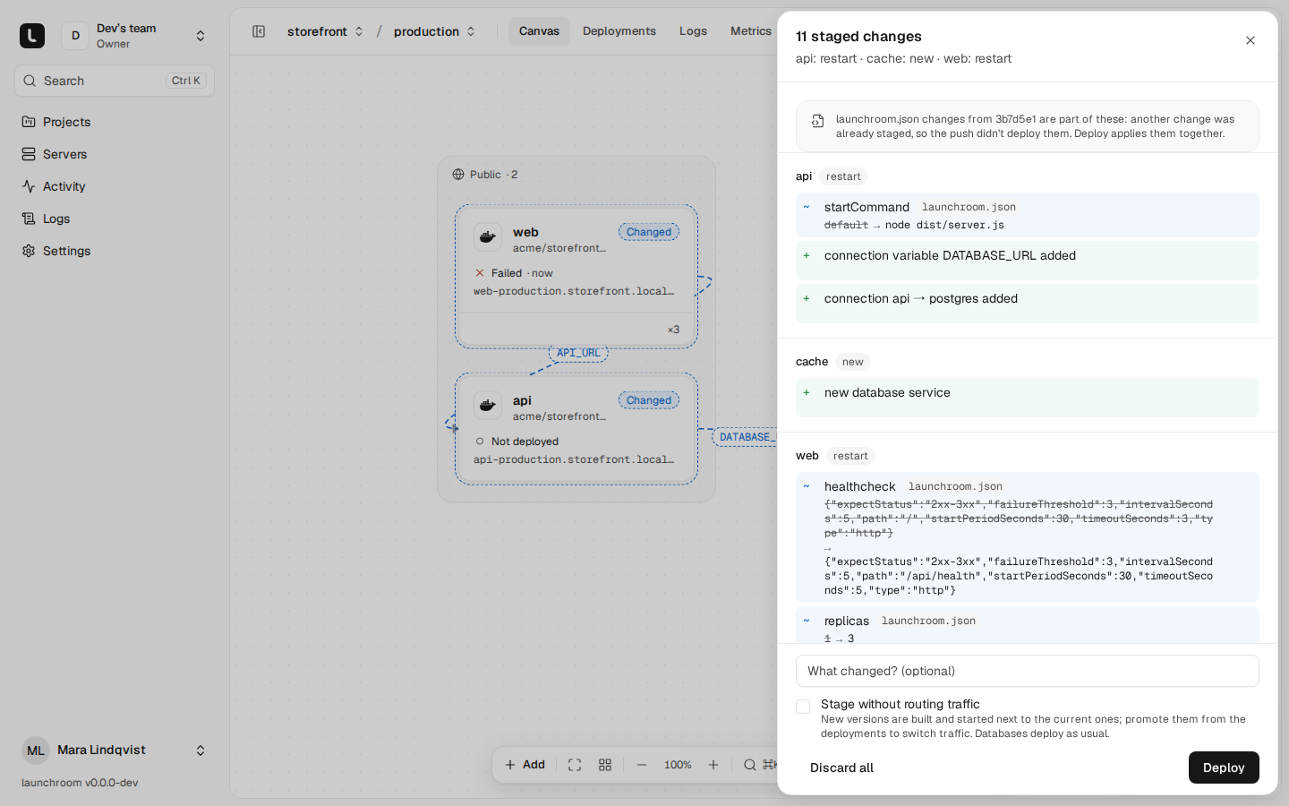
Task: Click the 'new database service' change row
Action: pyautogui.click(x=1028, y=397)
